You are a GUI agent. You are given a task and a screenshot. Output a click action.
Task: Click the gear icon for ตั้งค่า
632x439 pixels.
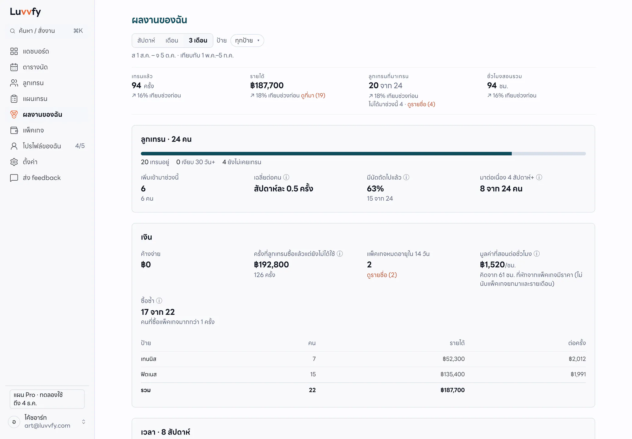14,162
